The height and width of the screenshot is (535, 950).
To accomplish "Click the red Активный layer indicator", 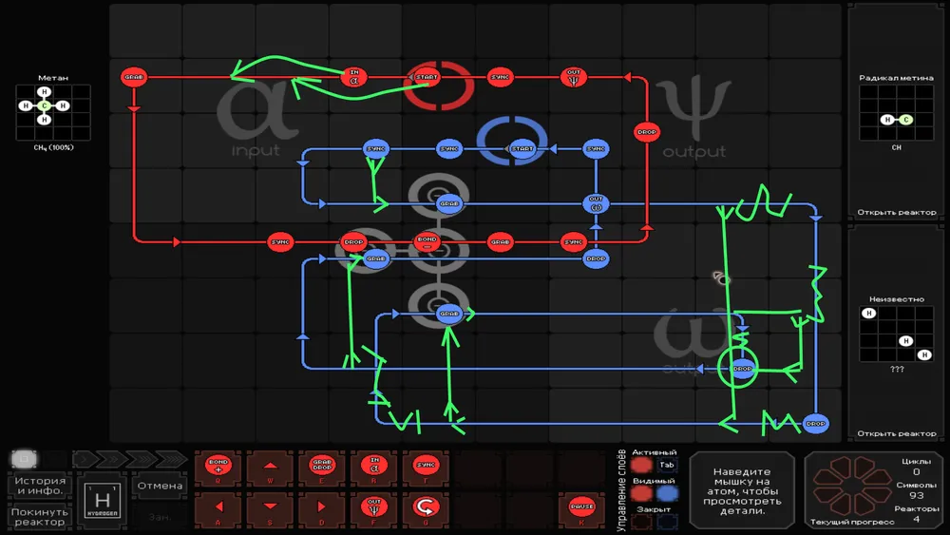I will 641,465.
